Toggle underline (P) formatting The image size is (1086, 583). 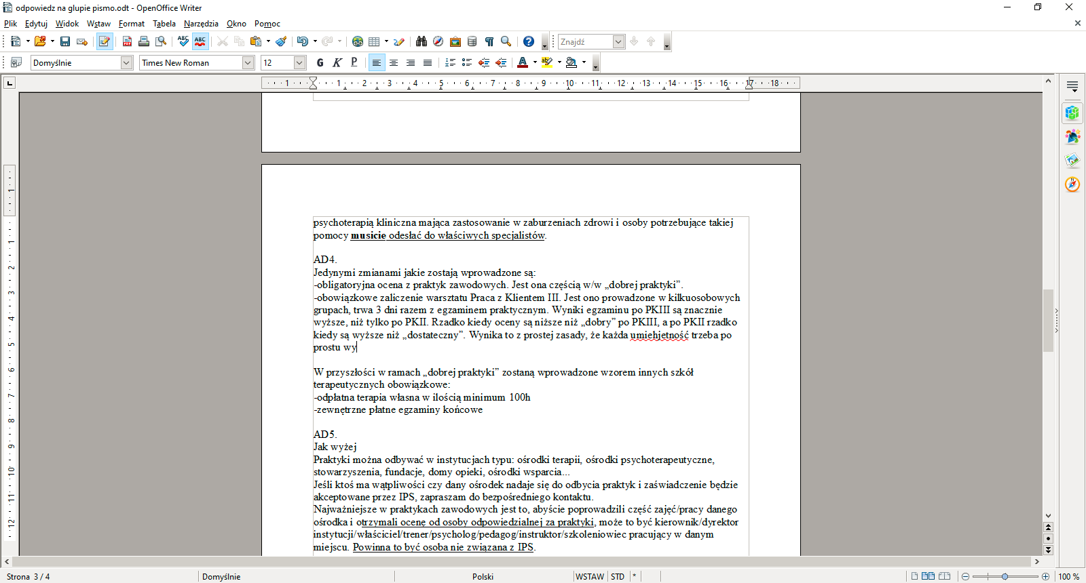(x=354, y=62)
